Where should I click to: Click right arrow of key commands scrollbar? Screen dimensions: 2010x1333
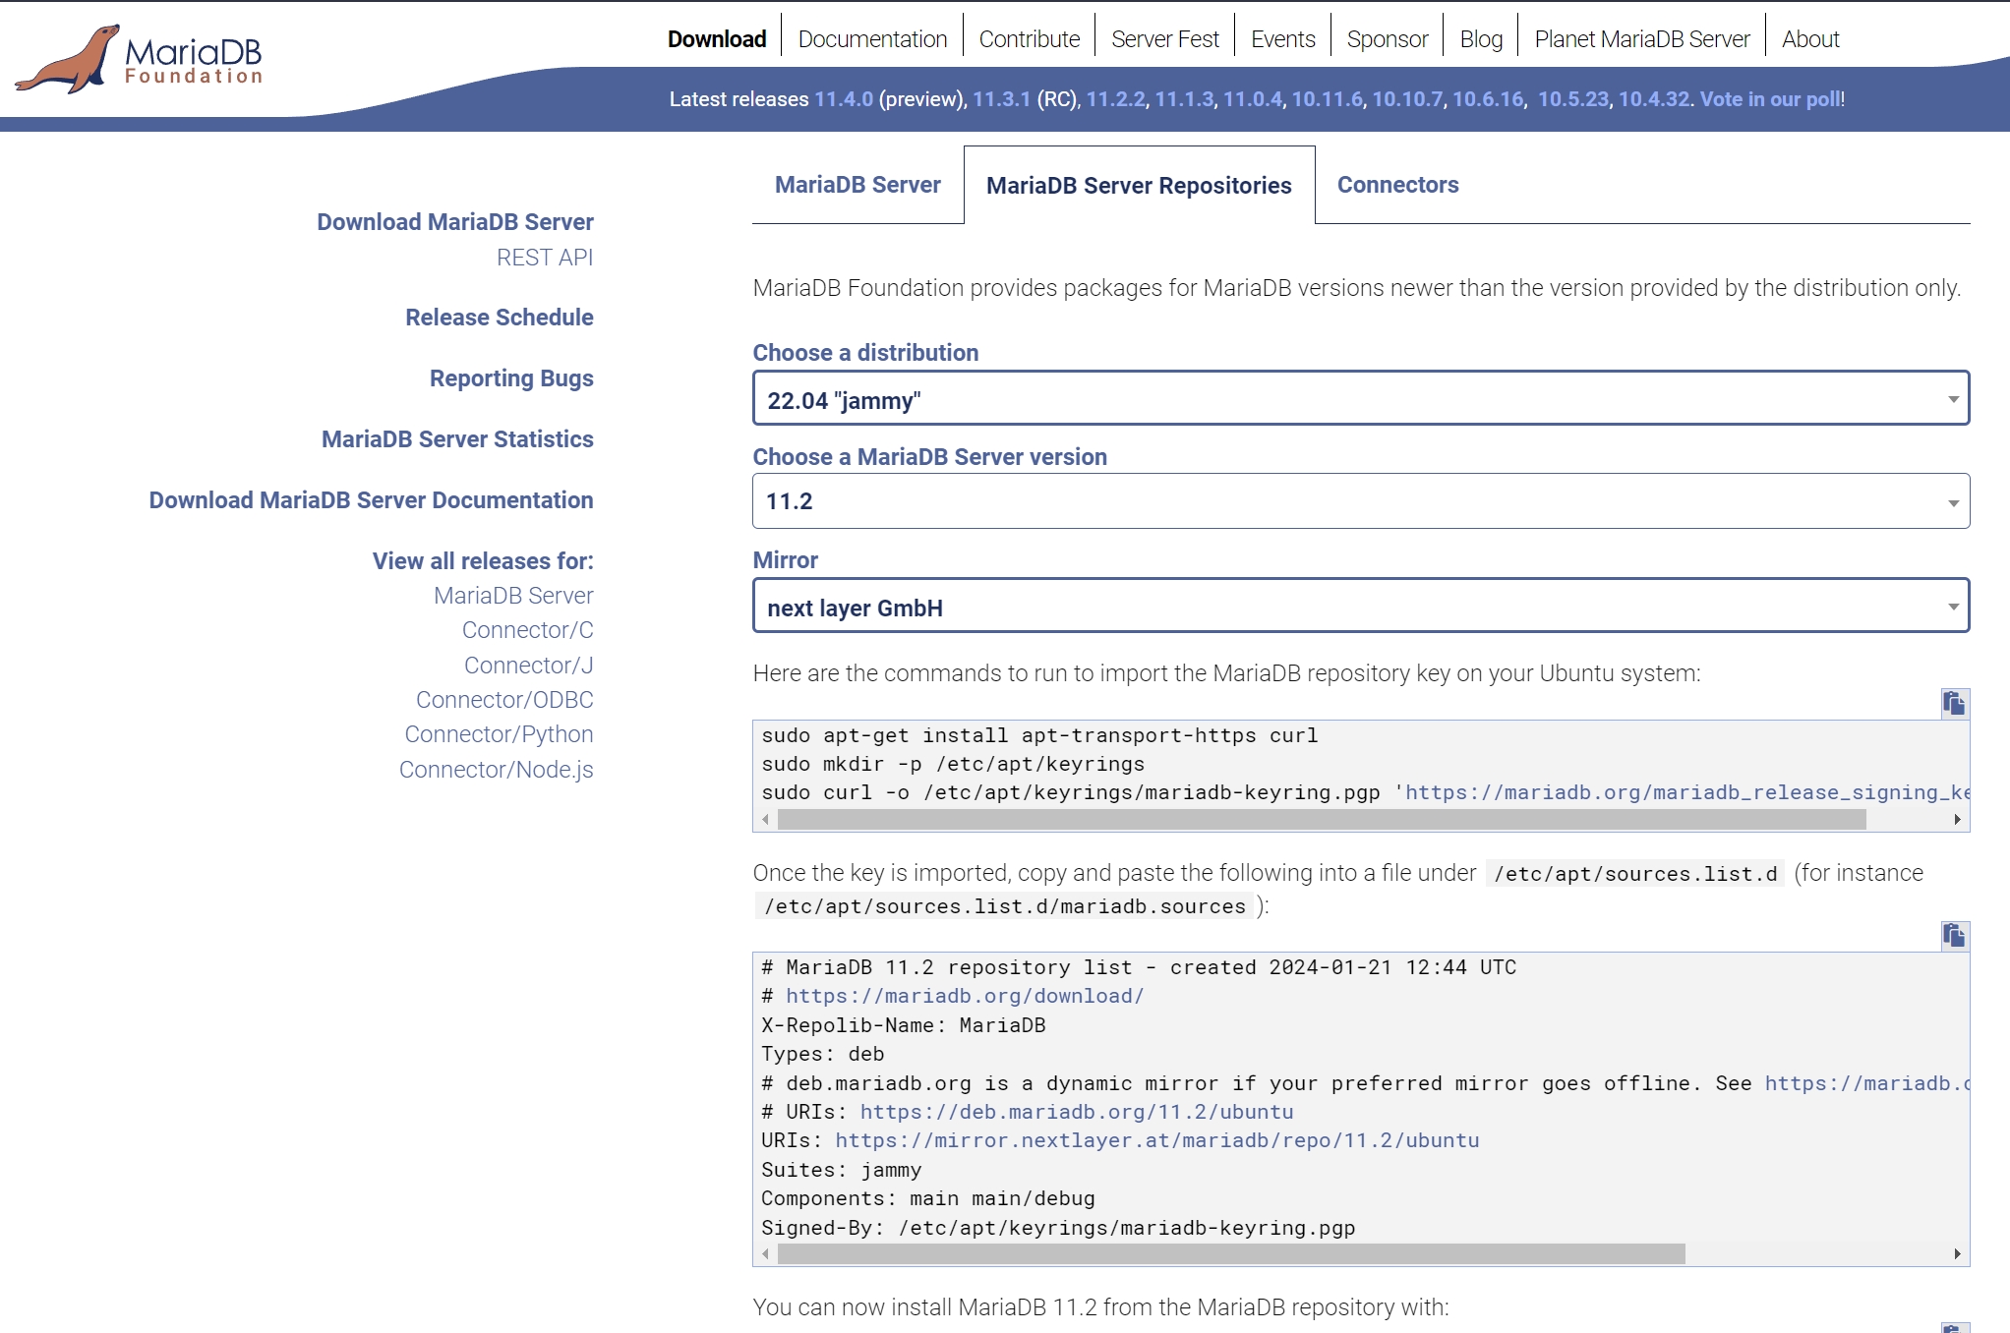pos(1957,820)
